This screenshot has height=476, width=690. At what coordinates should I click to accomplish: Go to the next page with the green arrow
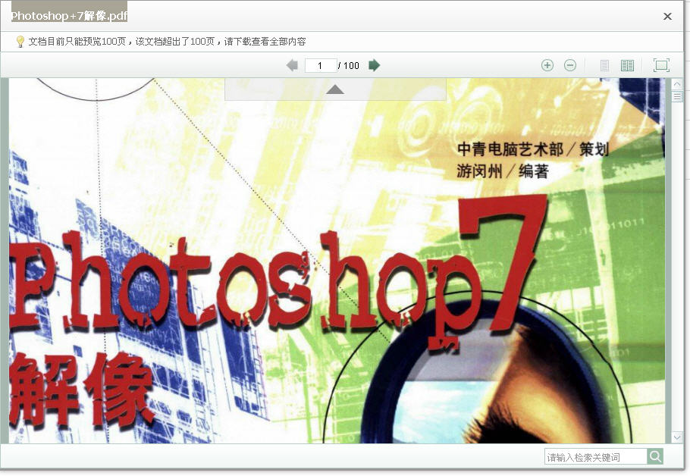tap(374, 65)
